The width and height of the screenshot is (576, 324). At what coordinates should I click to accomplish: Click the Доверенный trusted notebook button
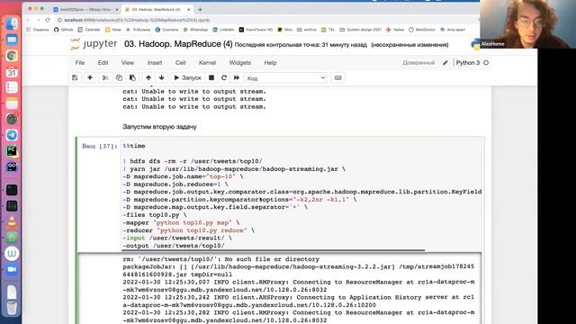coord(418,63)
